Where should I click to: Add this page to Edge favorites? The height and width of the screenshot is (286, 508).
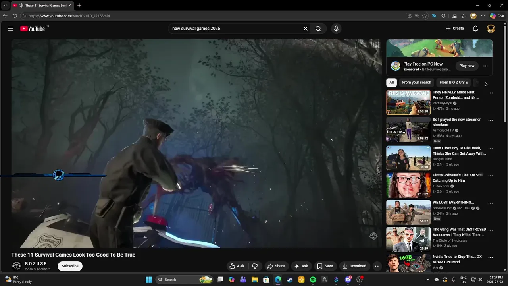tap(425, 16)
